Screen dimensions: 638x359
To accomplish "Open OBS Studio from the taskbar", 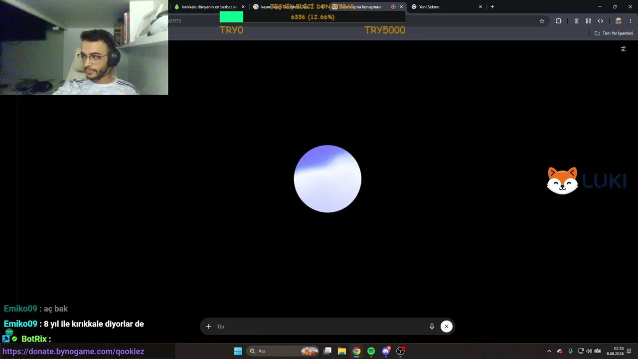I will (400, 351).
